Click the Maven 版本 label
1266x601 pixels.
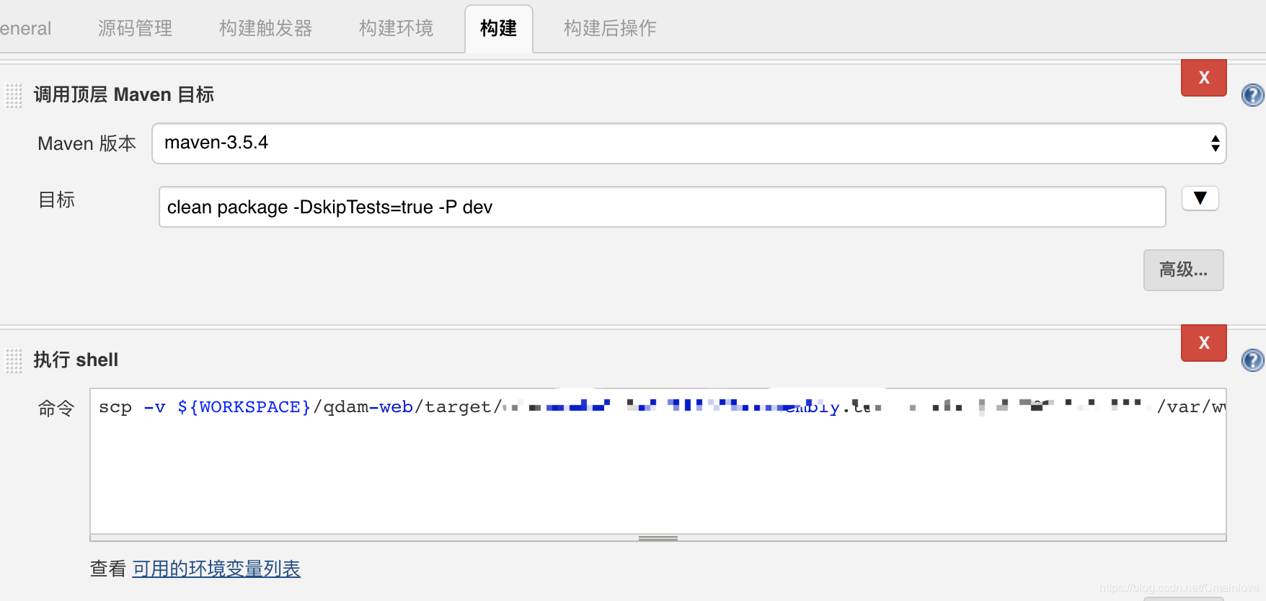[87, 143]
